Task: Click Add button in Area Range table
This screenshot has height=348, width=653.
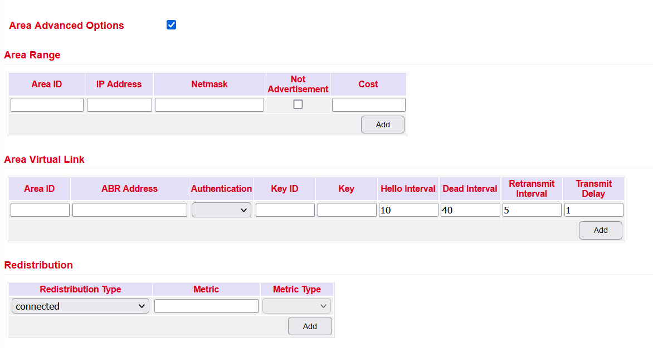Action: click(382, 125)
